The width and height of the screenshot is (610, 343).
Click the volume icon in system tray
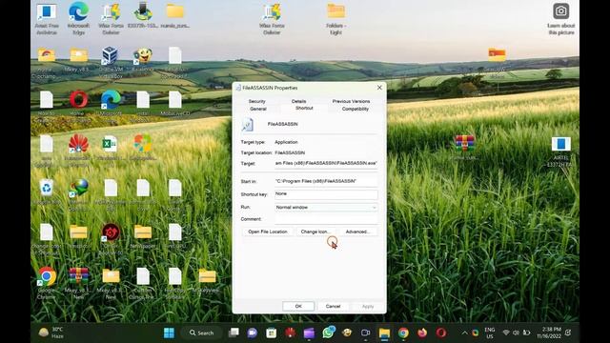pos(516,333)
